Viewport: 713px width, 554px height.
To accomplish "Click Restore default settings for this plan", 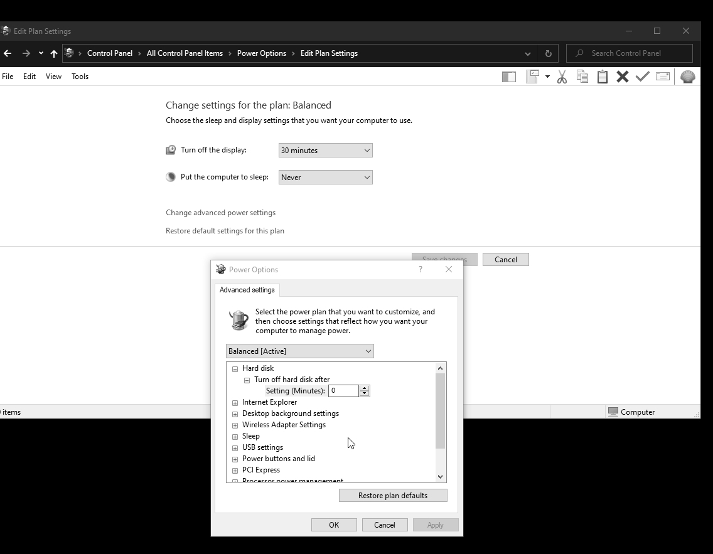I will click(x=225, y=231).
